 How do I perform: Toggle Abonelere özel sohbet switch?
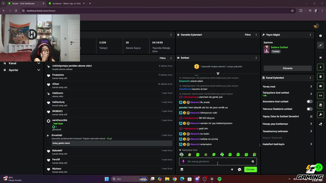[309, 102]
